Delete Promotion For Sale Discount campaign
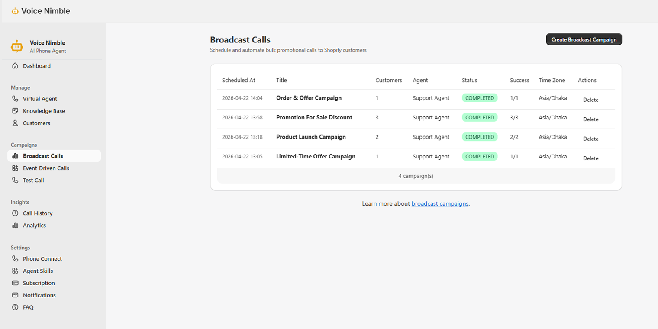Image resolution: width=658 pixels, height=329 pixels. pos(590,119)
